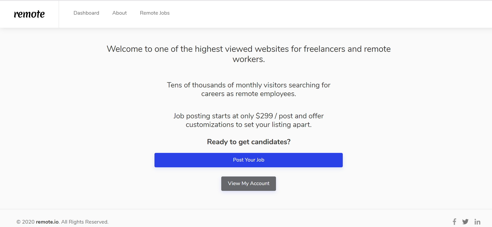Click the monthly visitors paragraph text

248,85
